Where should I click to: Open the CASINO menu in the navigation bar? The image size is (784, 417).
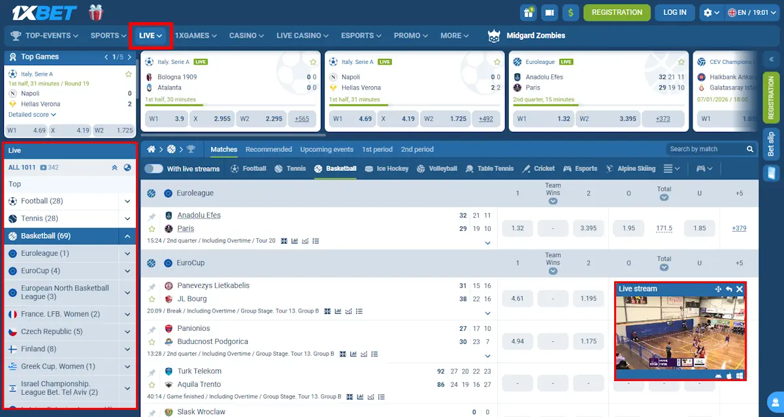click(246, 35)
